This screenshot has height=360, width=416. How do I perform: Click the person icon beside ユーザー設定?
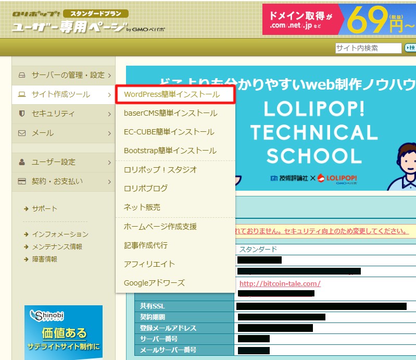[22, 162]
